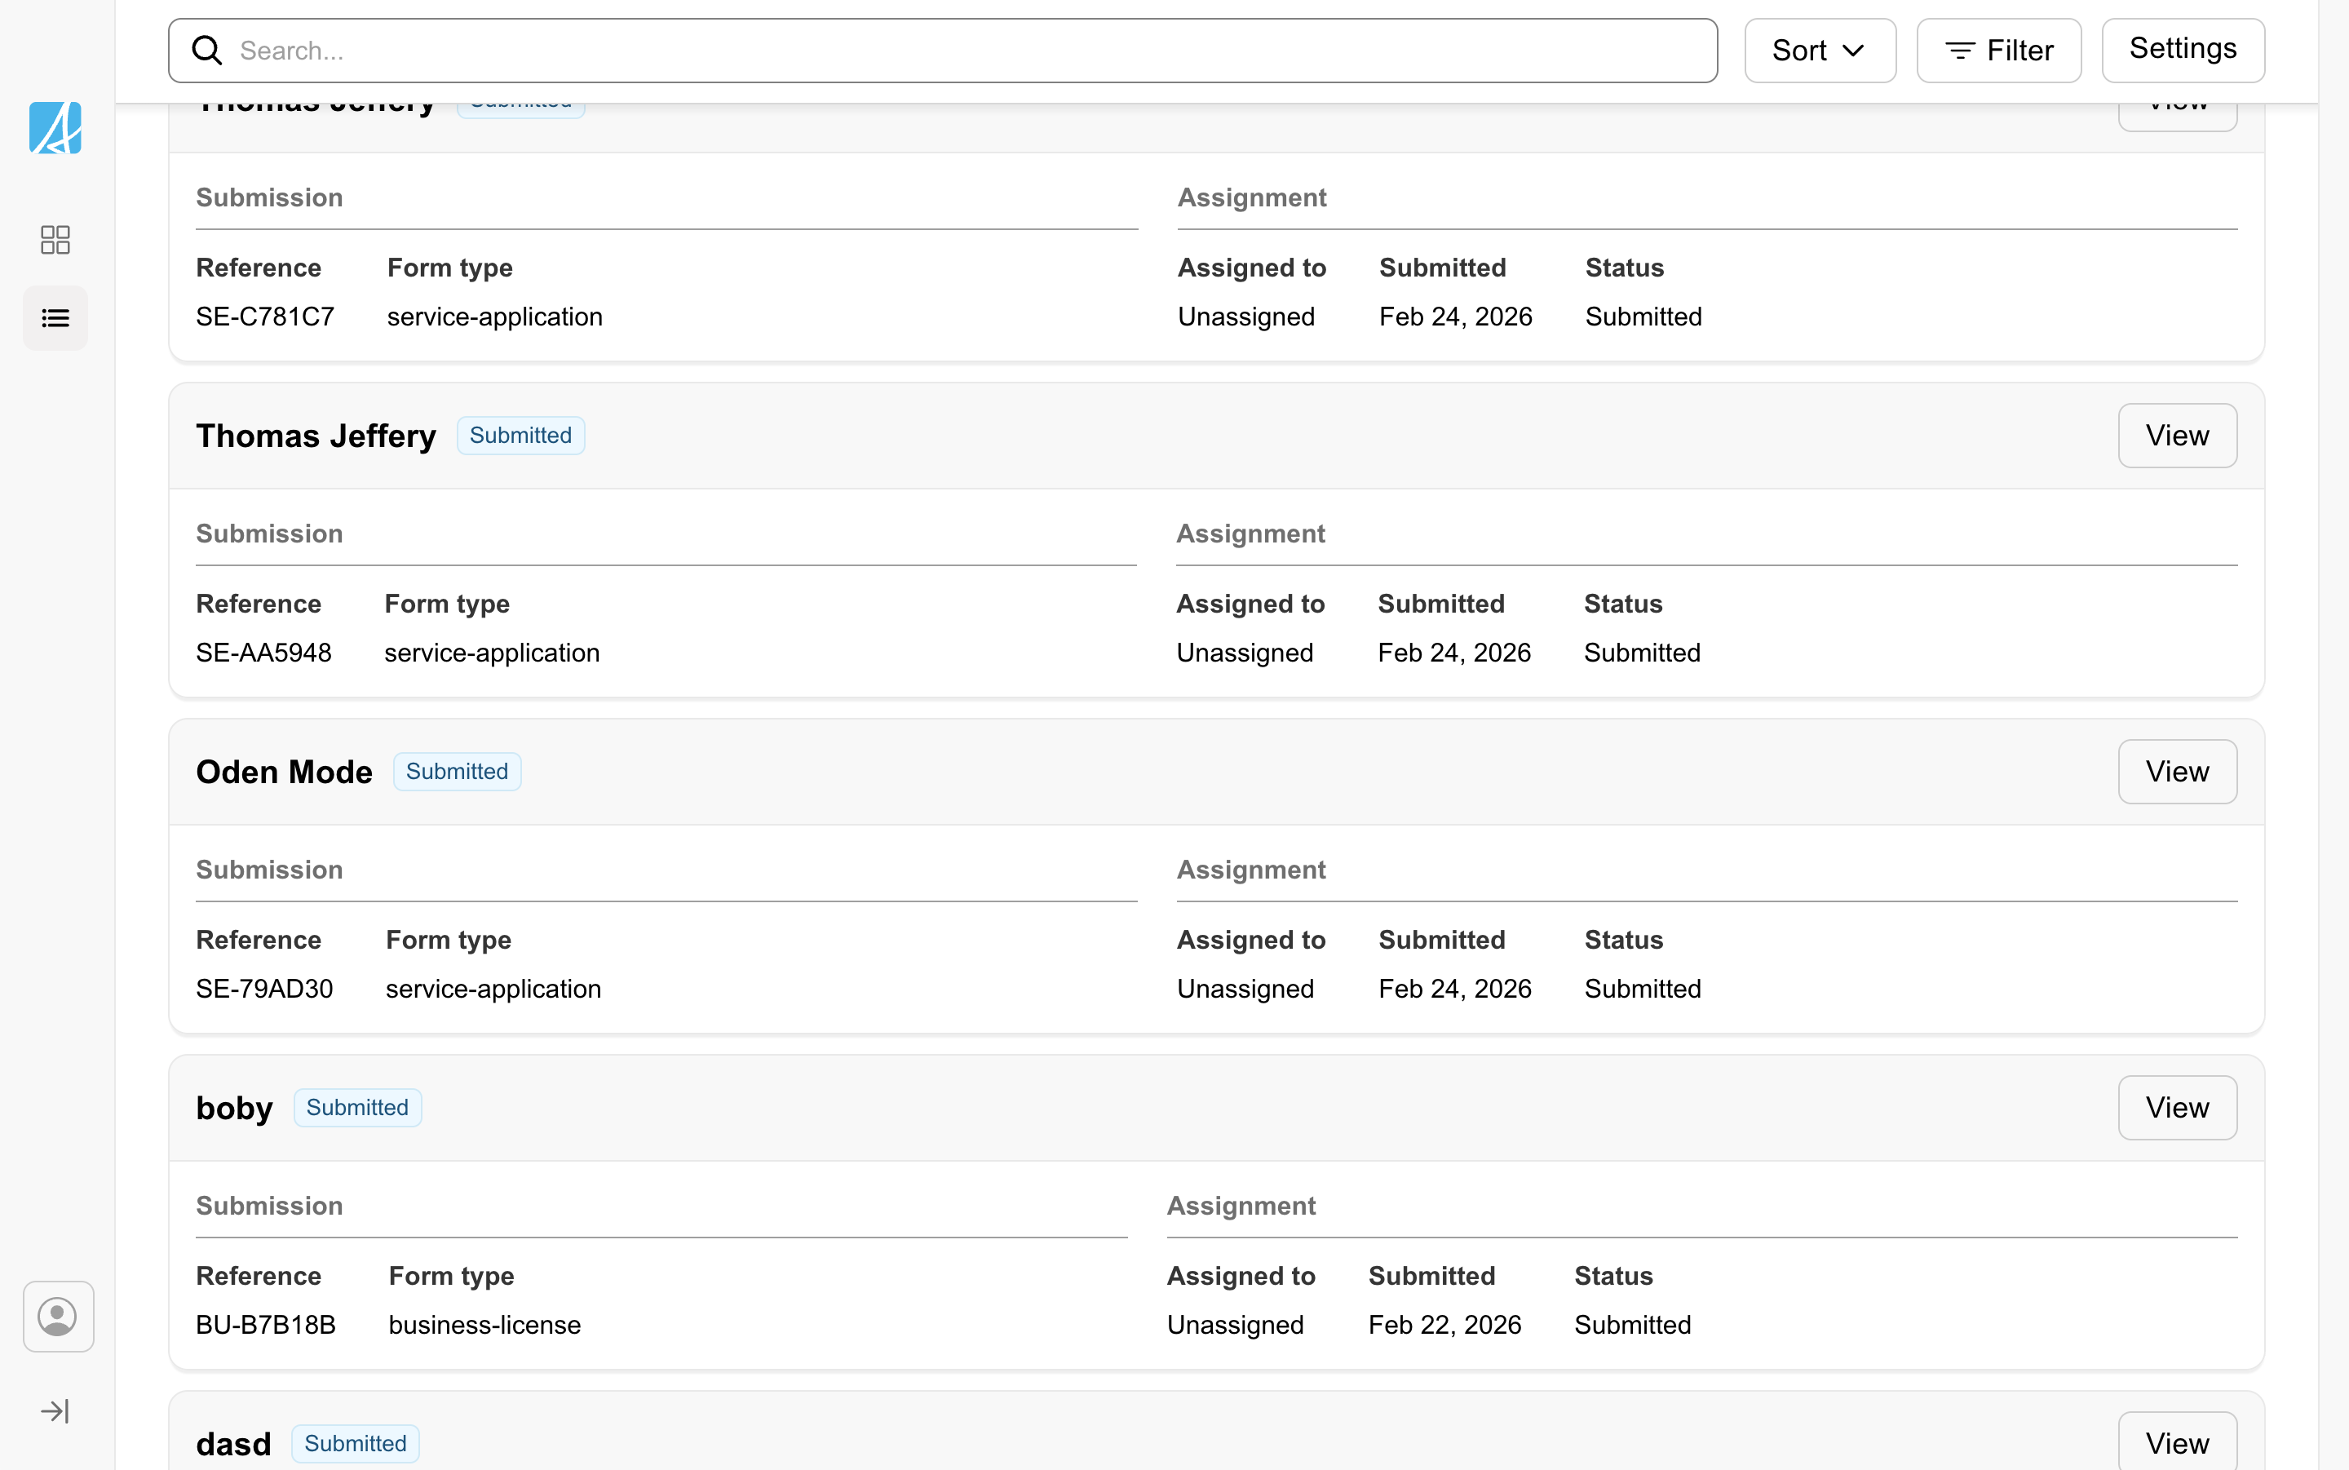The width and height of the screenshot is (2349, 1470).
Task: Open the user profile avatar icon
Action: pos(58,1317)
